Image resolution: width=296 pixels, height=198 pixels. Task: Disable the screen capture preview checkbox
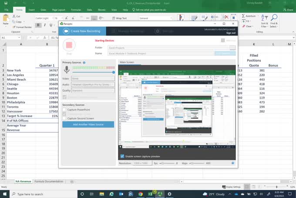122,156
